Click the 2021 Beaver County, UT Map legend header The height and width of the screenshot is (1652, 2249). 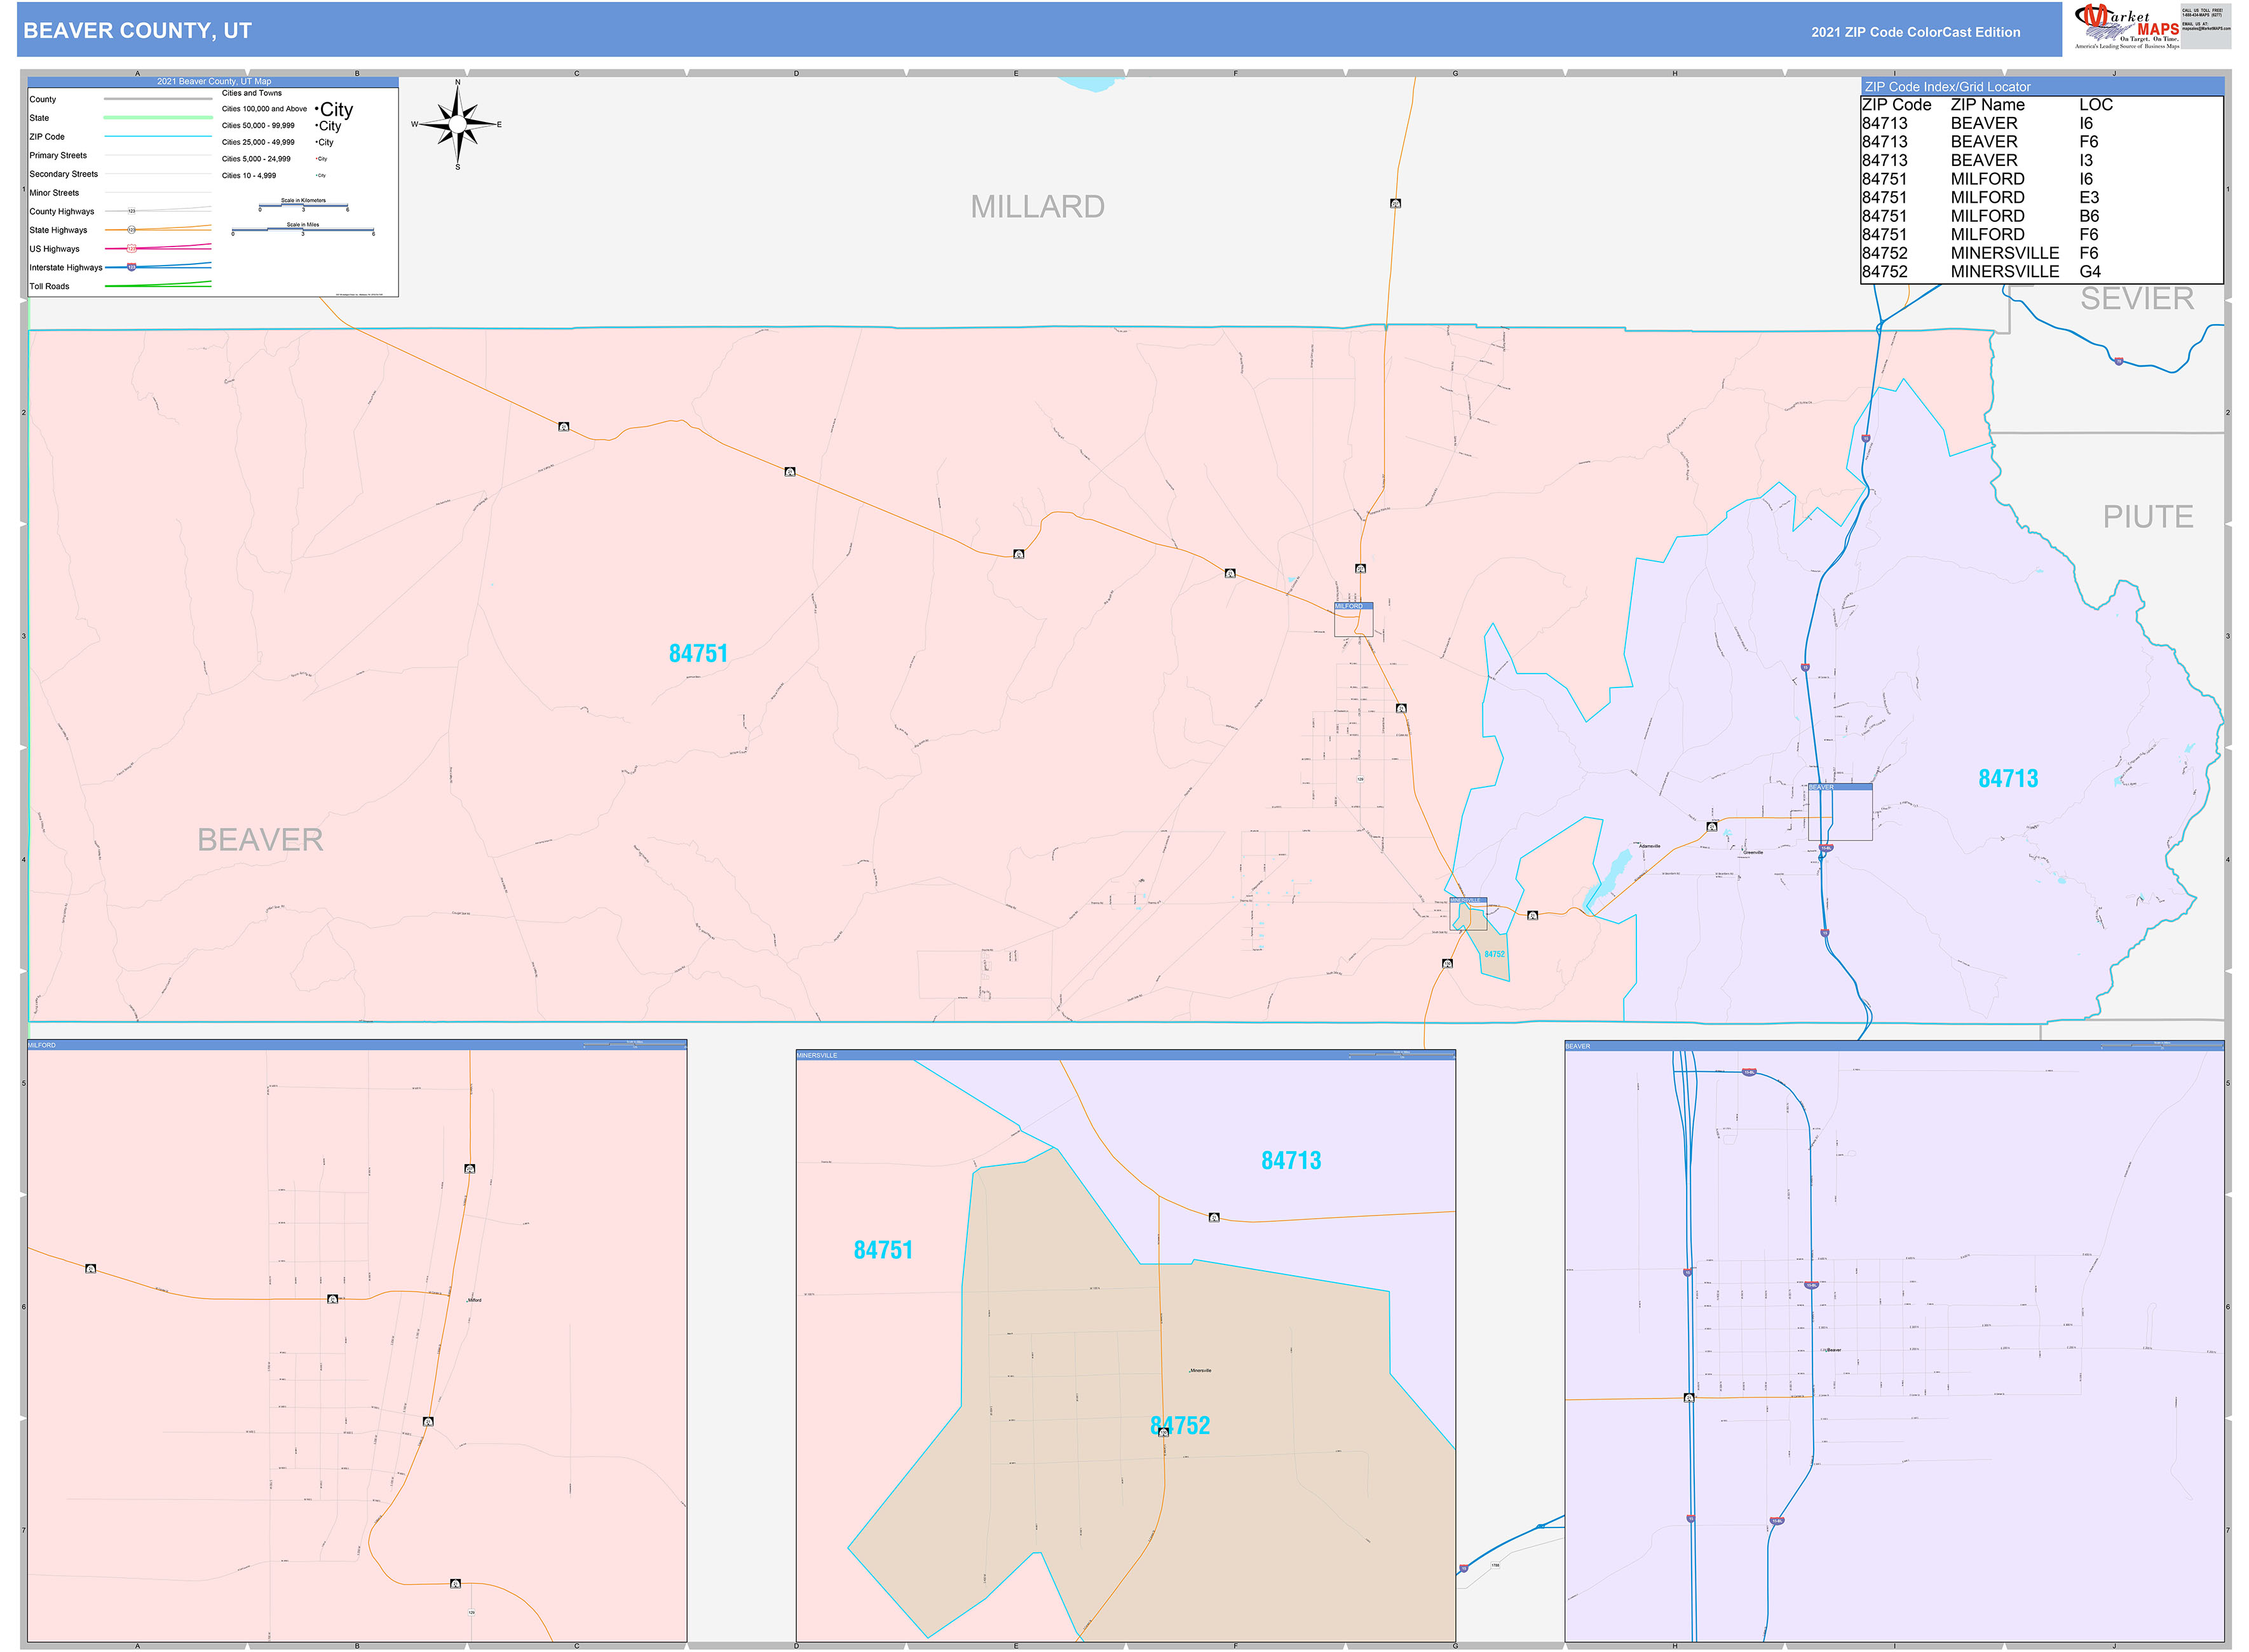coord(213,82)
